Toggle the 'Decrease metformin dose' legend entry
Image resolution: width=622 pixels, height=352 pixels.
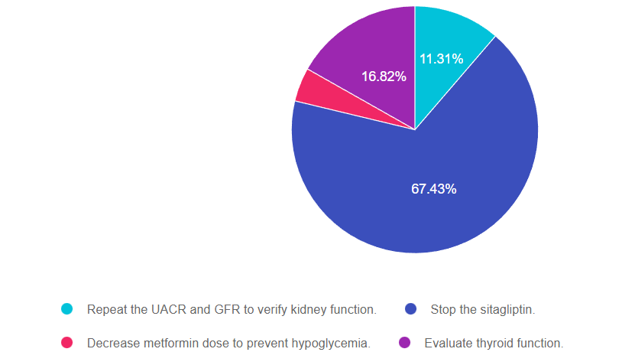[228, 344]
